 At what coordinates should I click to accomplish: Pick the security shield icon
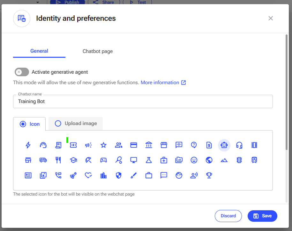pos(119,175)
